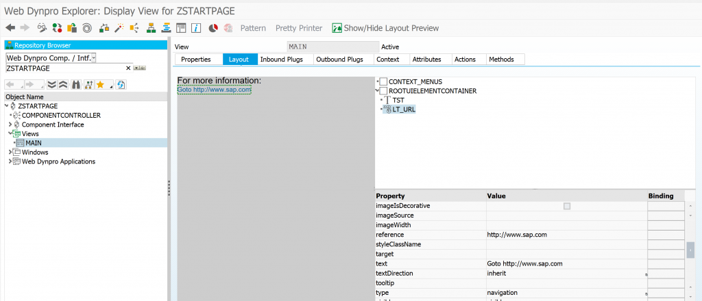
Task: Click the Activate magic wand icon
Action: (x=119, y=28)
